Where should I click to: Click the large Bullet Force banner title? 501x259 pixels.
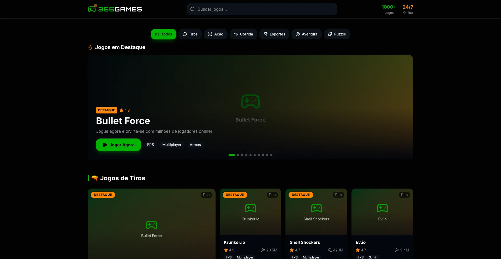pos(123,121)
